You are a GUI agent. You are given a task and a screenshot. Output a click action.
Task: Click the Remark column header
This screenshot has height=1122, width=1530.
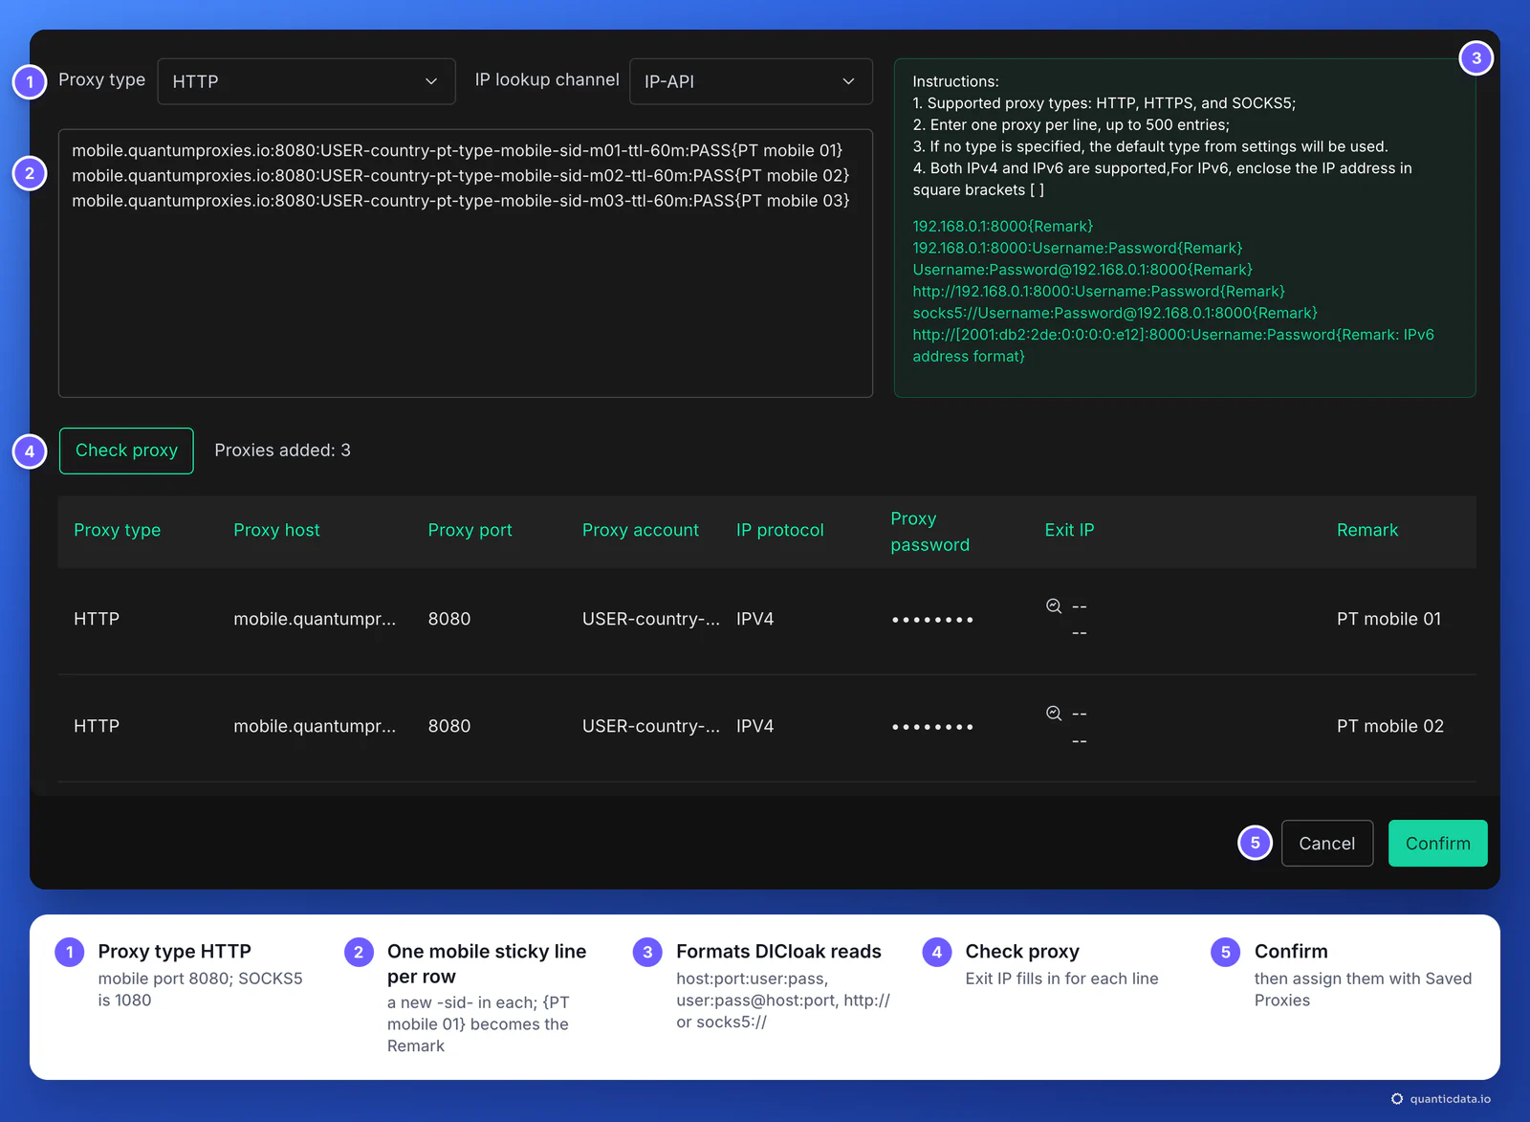click(x=1367, y=530)
